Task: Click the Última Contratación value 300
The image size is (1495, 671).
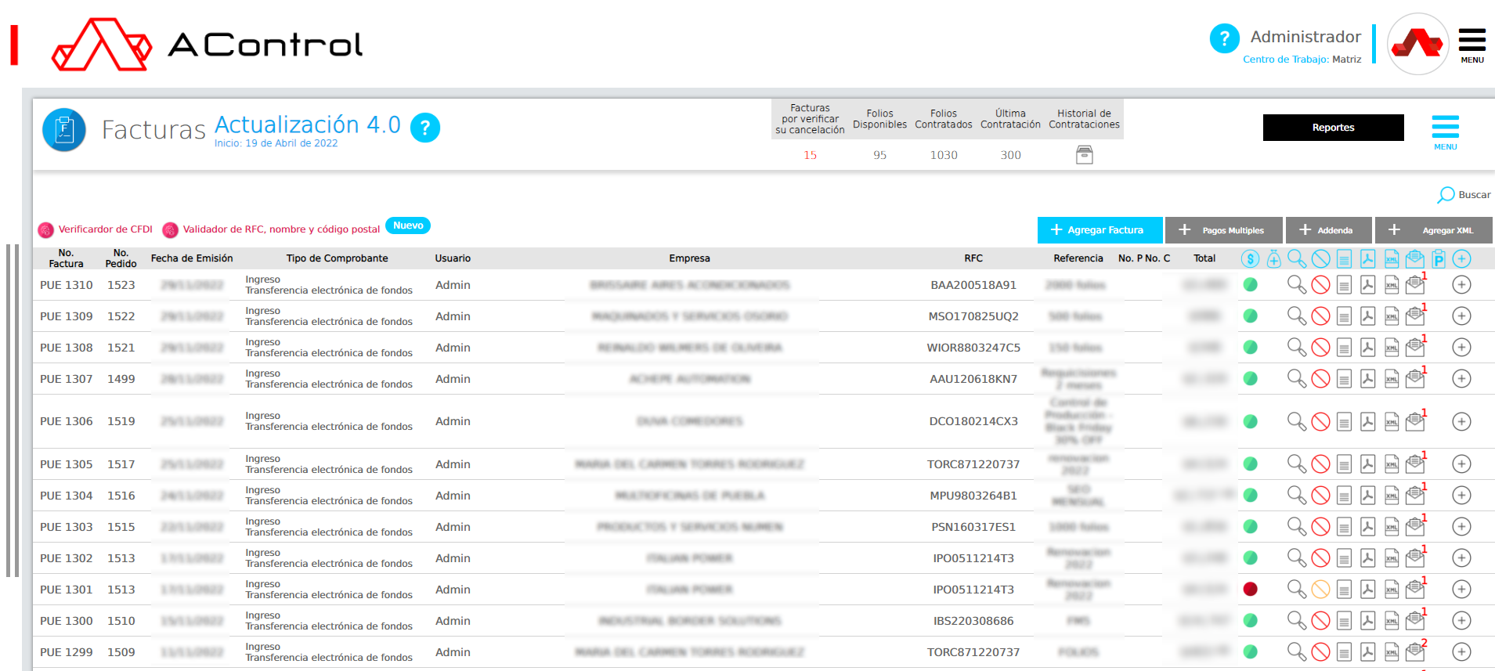Action: [x=1011, y=155]
